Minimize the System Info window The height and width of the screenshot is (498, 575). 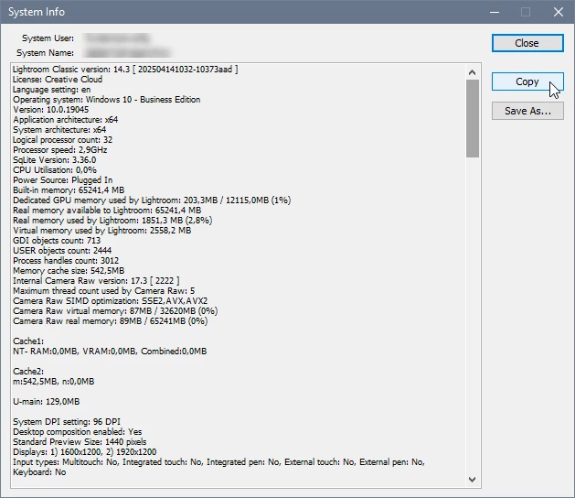click(x=495, y=12)
